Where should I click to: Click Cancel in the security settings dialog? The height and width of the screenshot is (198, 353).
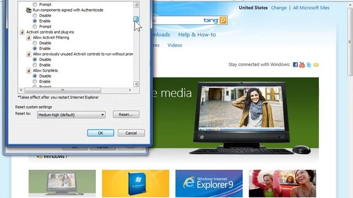(131, 133)
